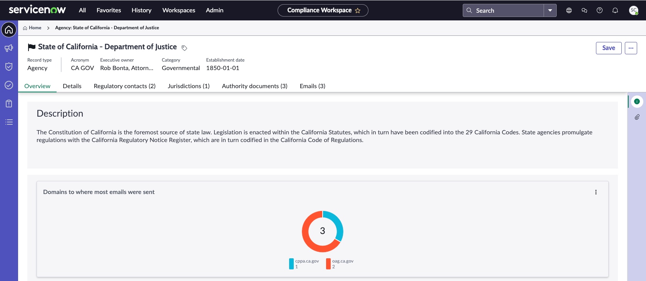Open the History menu
Screen dimensions: 646x281
(x=141, y=10)
